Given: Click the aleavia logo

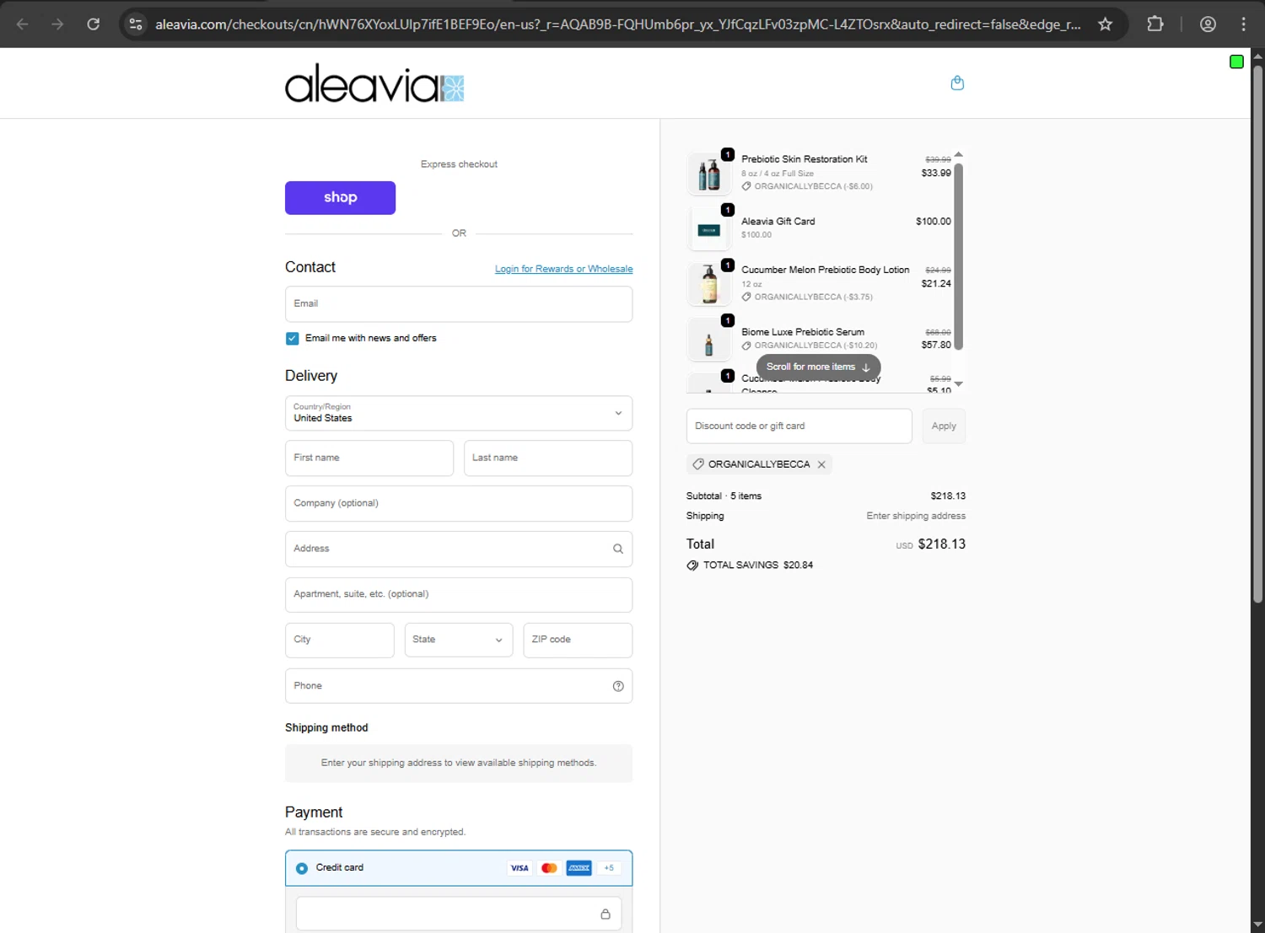Looking at the screenshot, I should click(374, 83).
